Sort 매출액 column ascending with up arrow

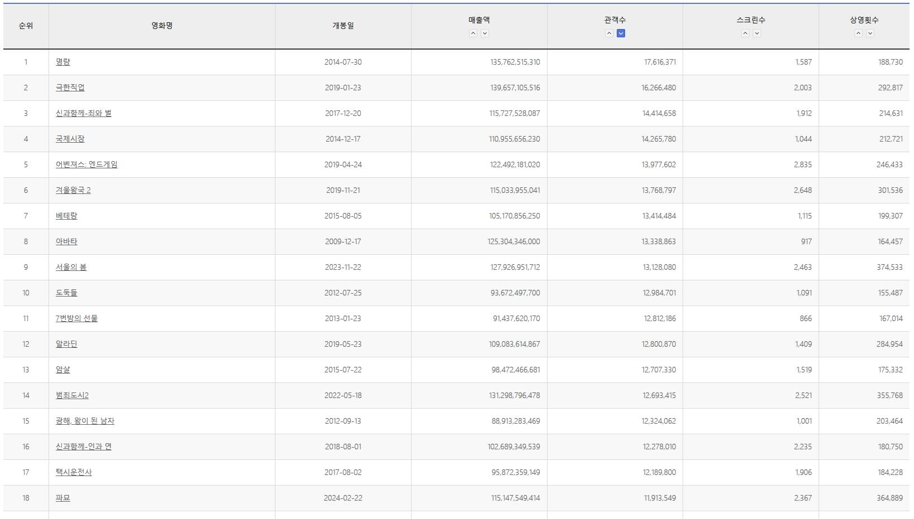[x=473, y=33]
